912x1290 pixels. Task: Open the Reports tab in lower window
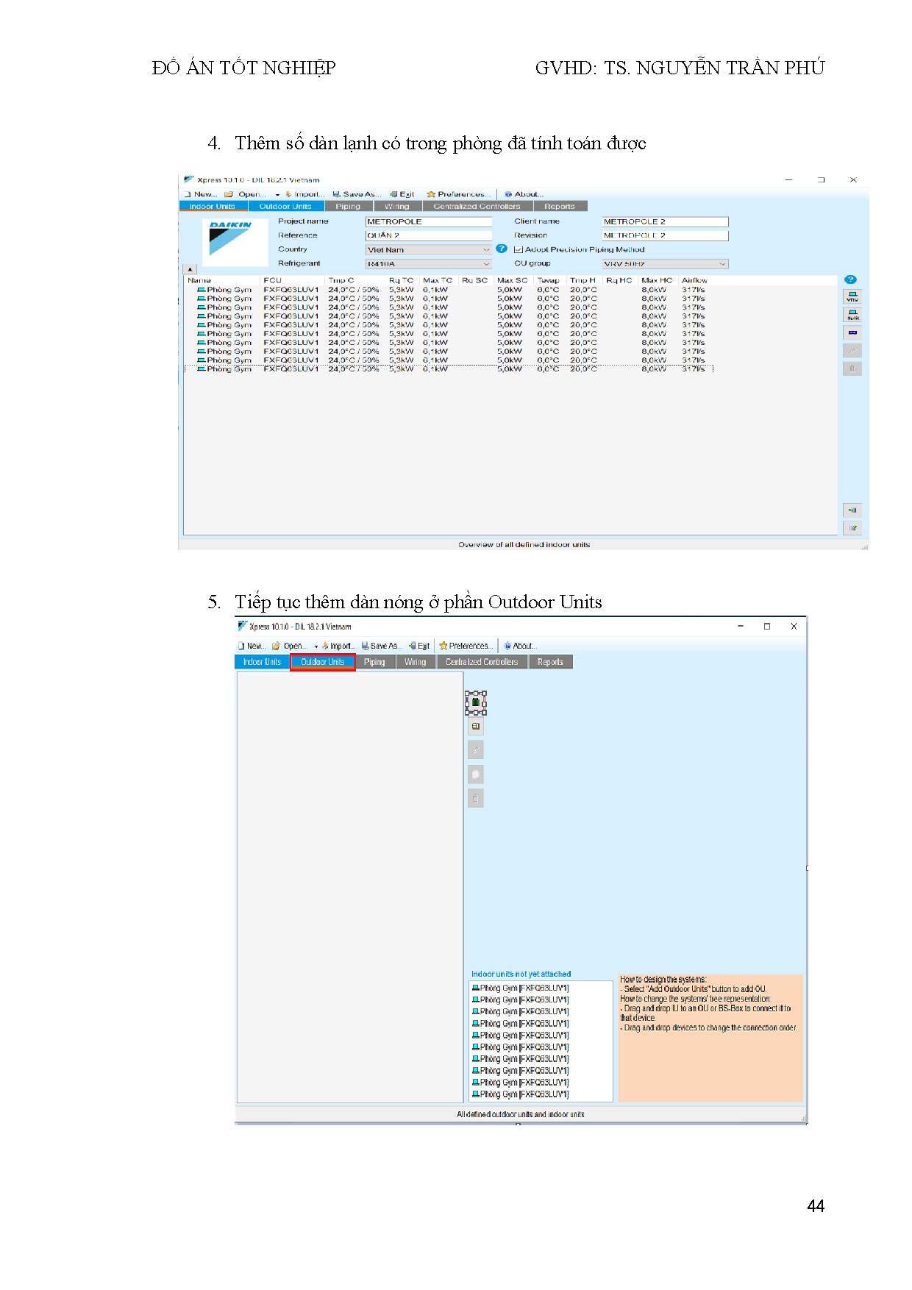(549, 662)
